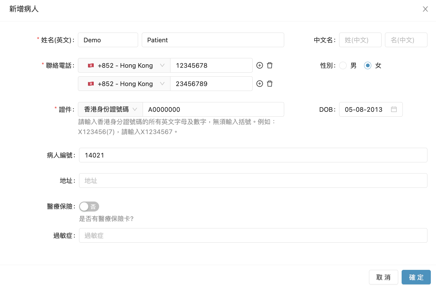Confirm with the 確定 button
The image size is (436, 287).
(x=416, y=277)
